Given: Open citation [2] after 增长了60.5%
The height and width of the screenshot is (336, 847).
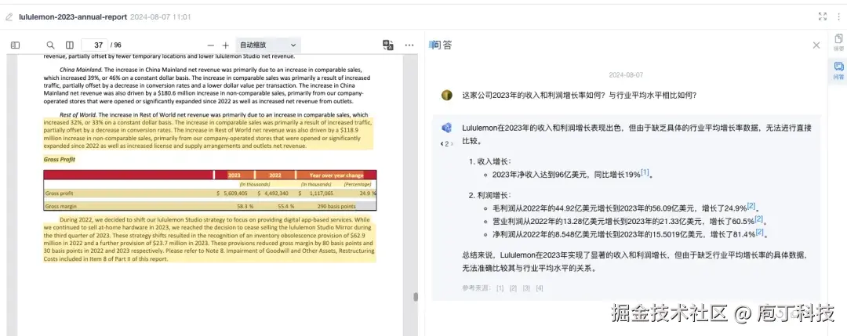Looking at the screenshot, I should tap(758, 219).
